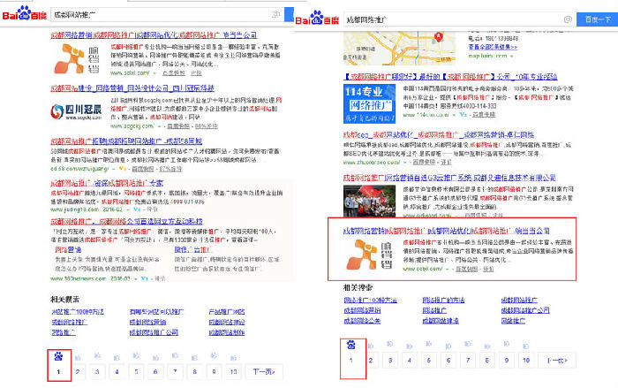Click V1 badge beside cd.58.com URL
Image resolution: width=618 pixels, height=388 pixels.
tap(122, 169)
